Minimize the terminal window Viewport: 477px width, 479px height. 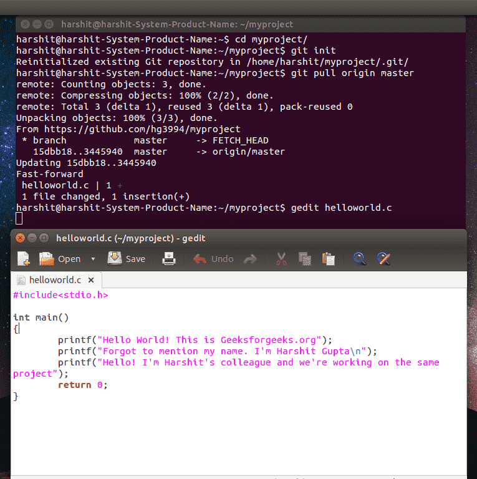tap(37, 24)
